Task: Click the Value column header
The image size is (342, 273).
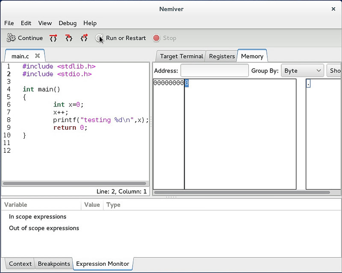Action: click(92, 205)
